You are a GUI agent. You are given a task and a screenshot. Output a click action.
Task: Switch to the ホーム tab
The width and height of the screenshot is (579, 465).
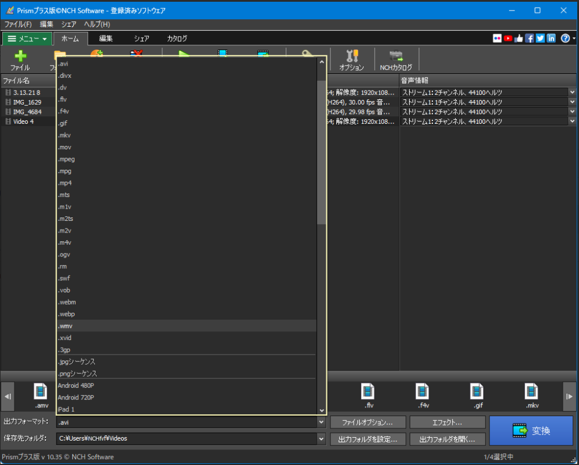pyautogui.click(x=70, y=39)
